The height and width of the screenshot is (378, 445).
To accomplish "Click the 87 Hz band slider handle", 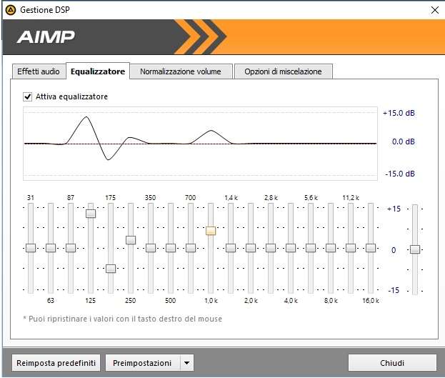I will [x=71, y=248].
